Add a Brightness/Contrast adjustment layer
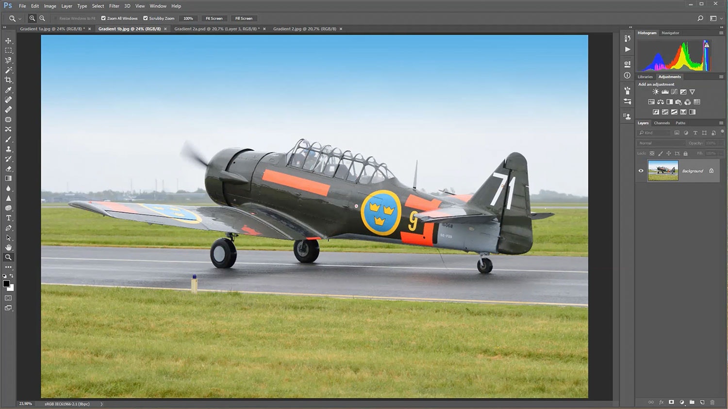This screenshot has height=409, width=728. pyautogui.click(x=655, y=91)
